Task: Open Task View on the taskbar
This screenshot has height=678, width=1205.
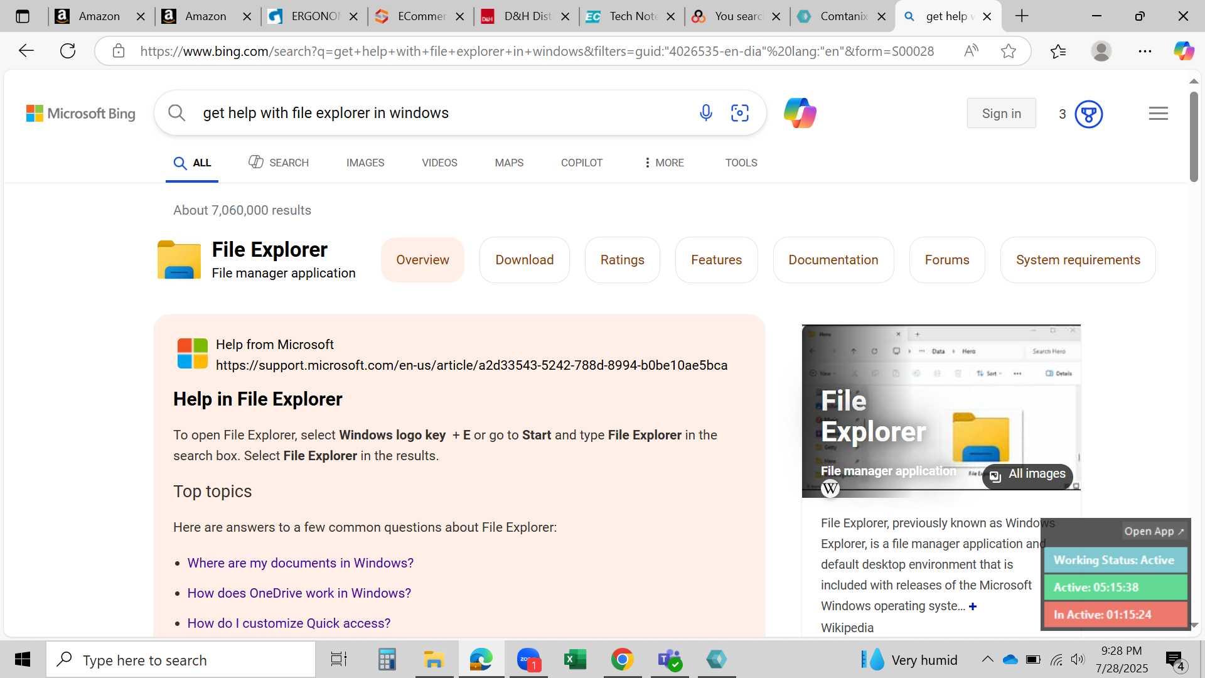Action: [x=339, y=660]
